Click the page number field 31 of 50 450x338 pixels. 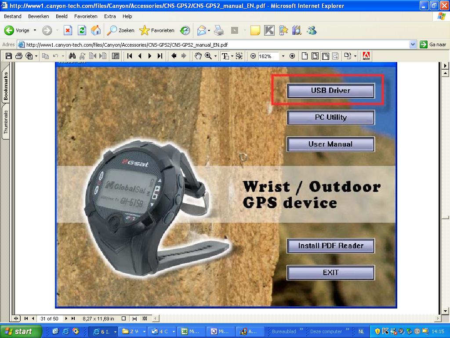click(49, 319)
